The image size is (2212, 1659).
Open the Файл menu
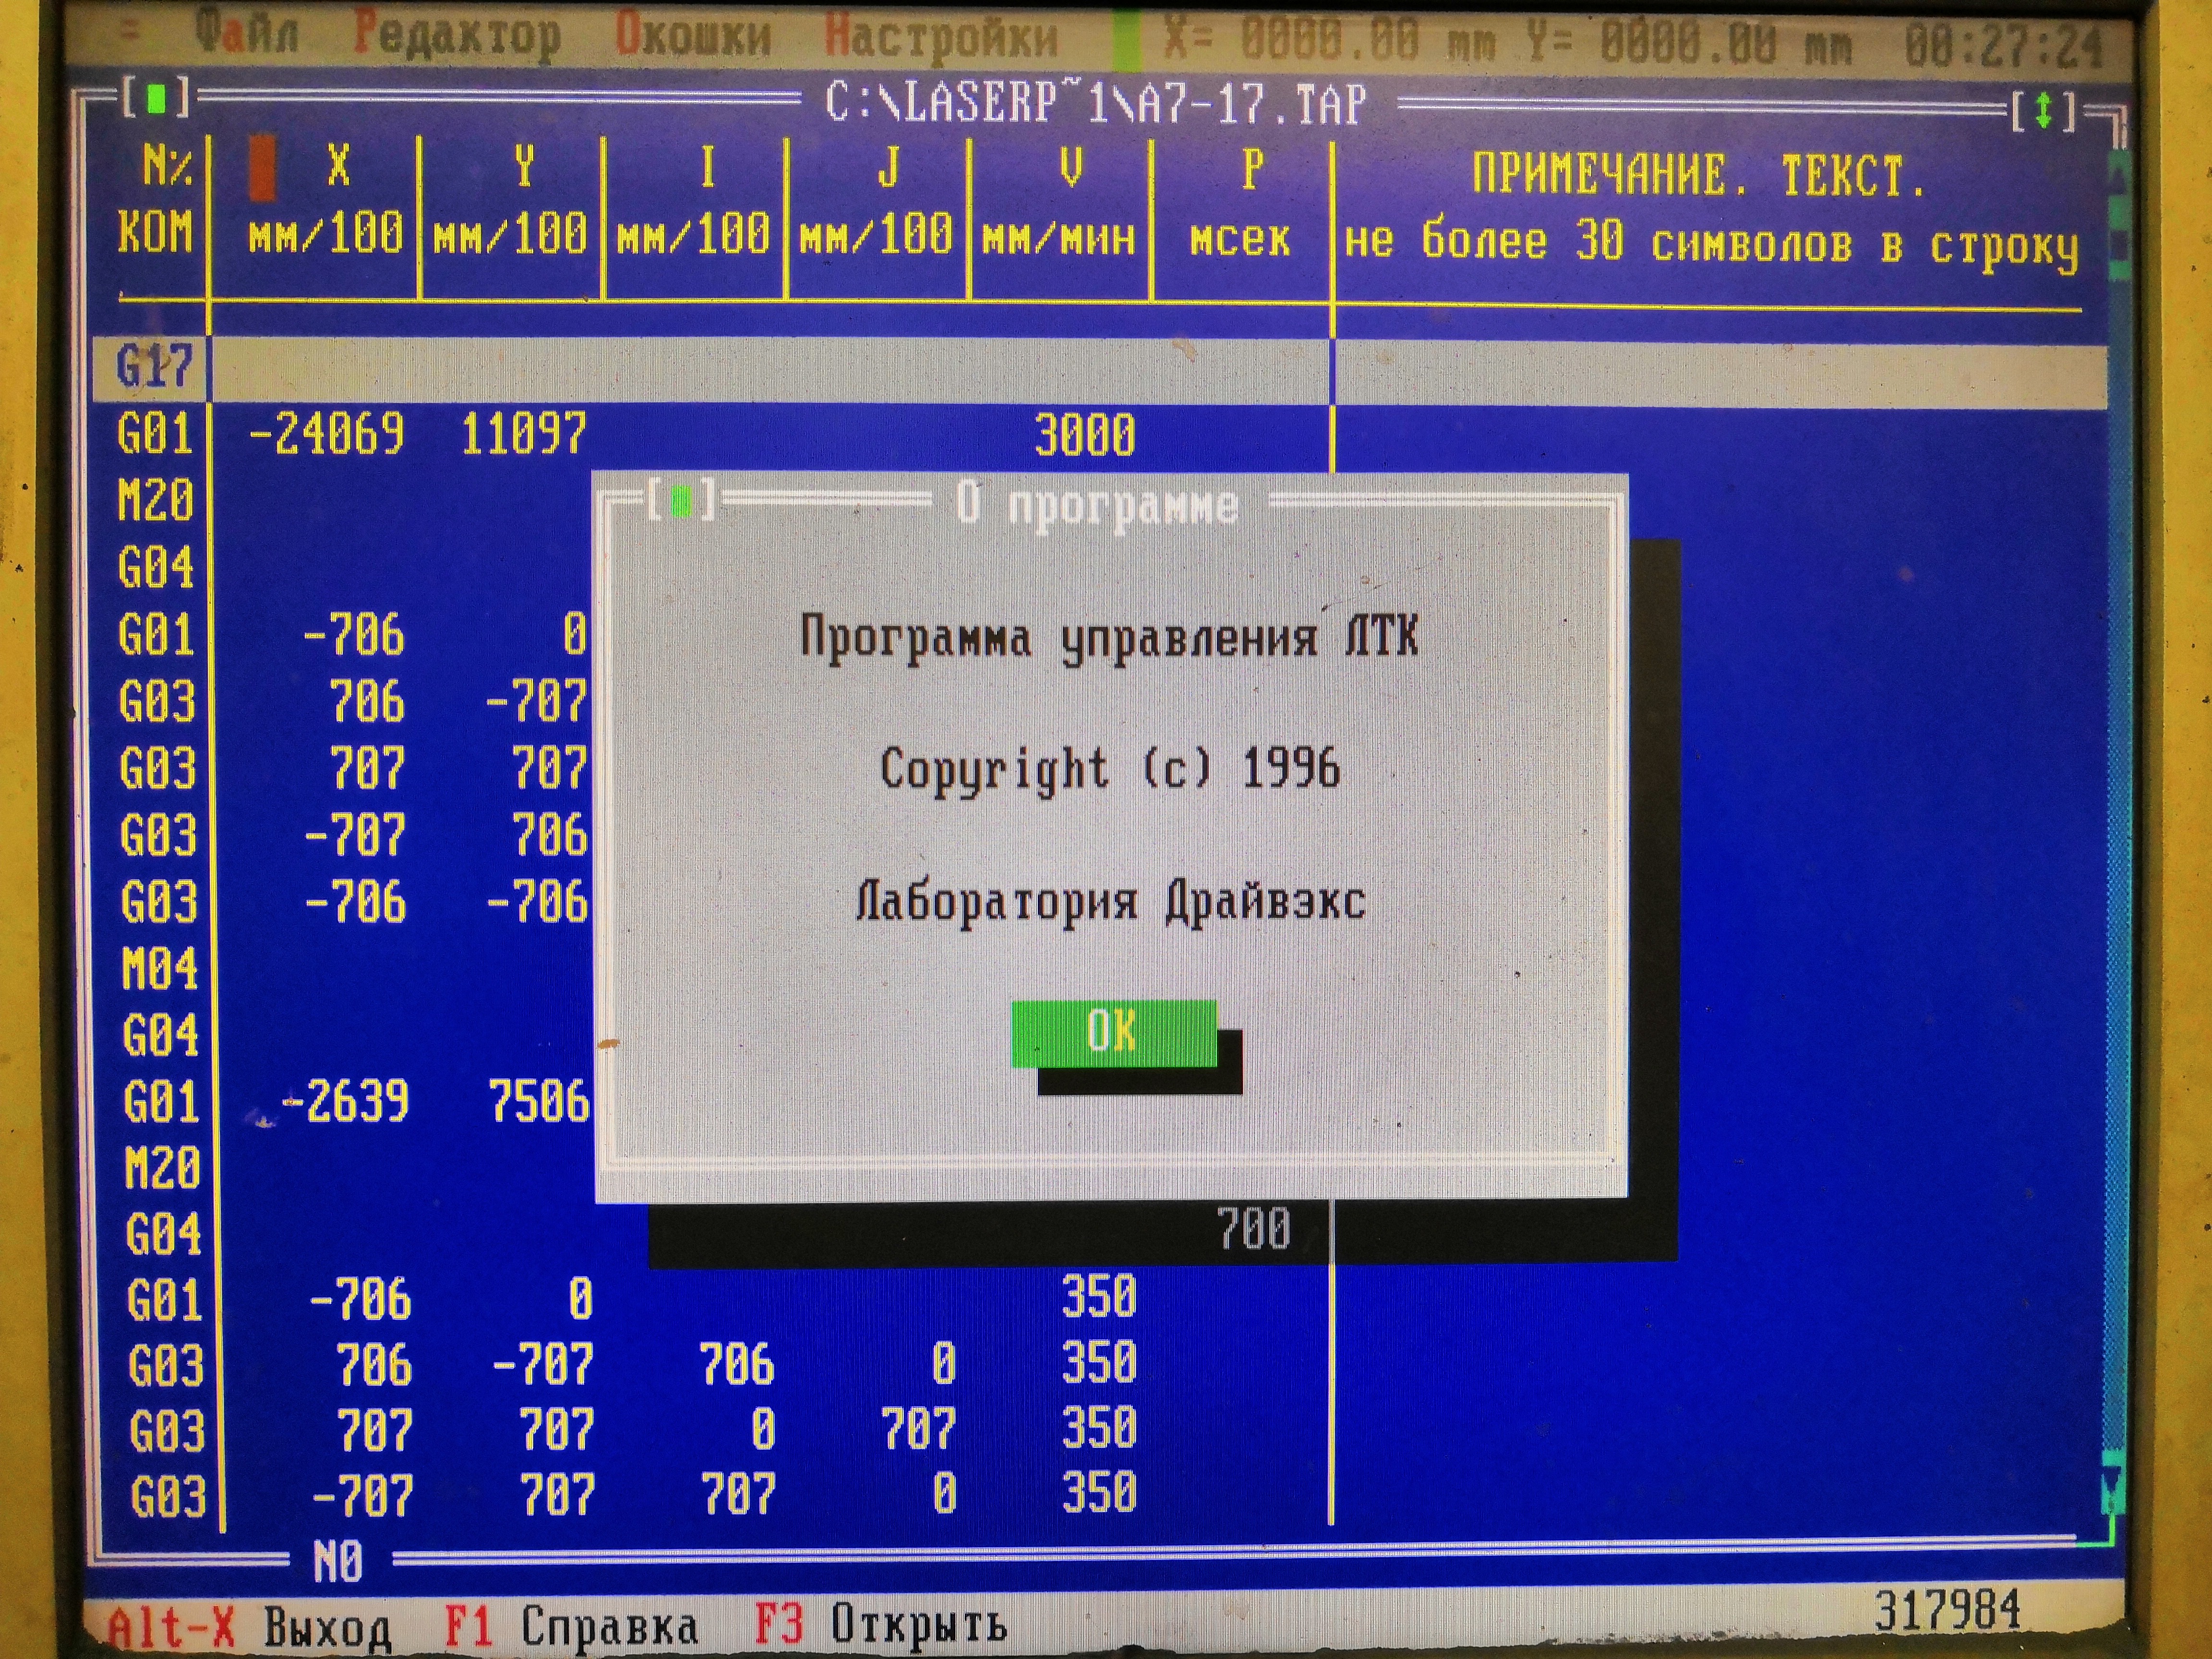(247, 35)
